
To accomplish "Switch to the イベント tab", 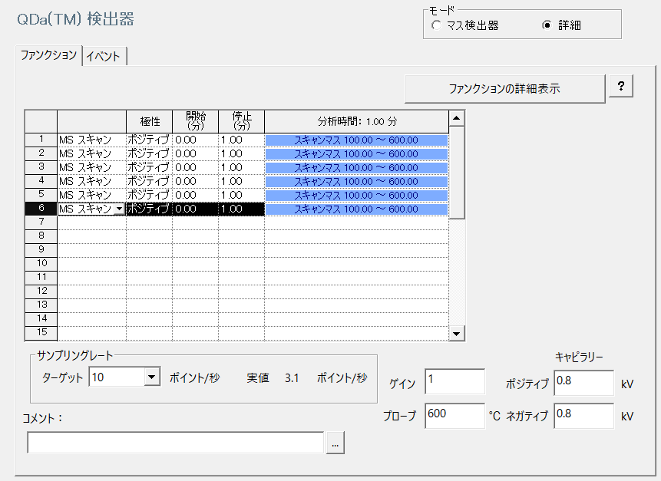I will pos(104,55).
